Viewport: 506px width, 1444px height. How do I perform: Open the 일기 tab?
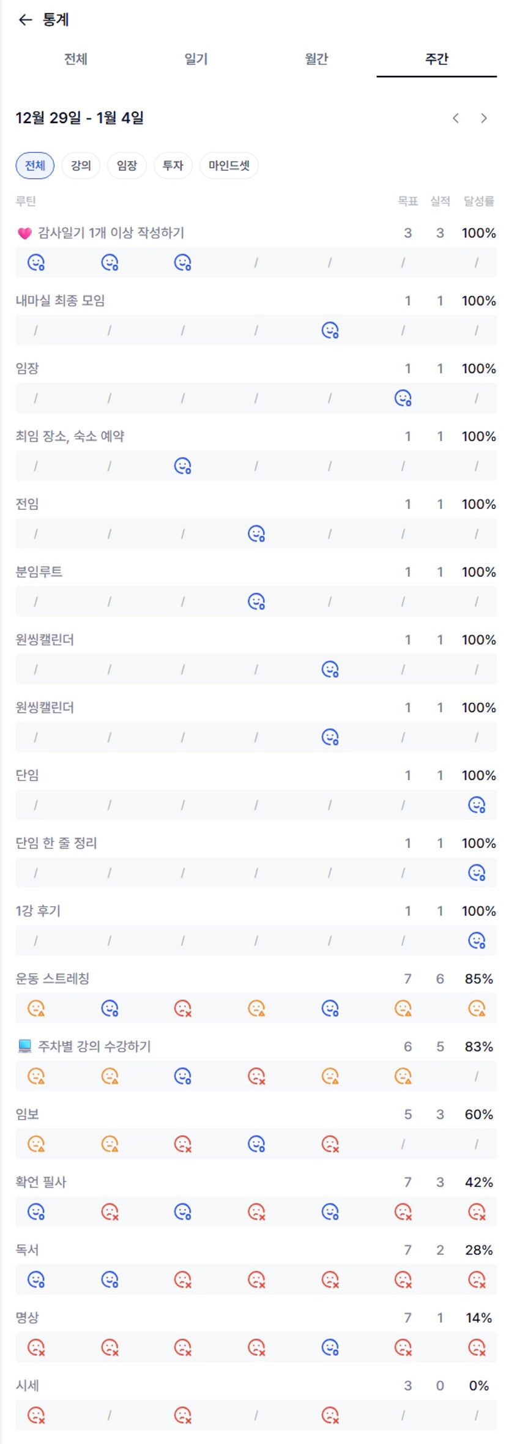click(x=196, y=59)
